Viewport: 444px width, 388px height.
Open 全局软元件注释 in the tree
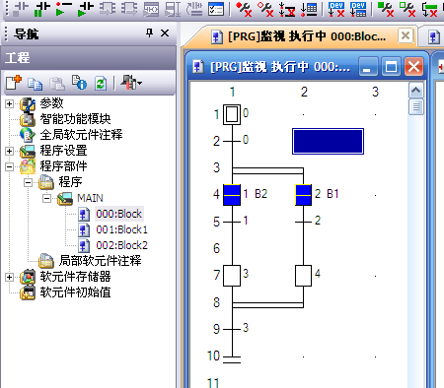tap(81, 135)
